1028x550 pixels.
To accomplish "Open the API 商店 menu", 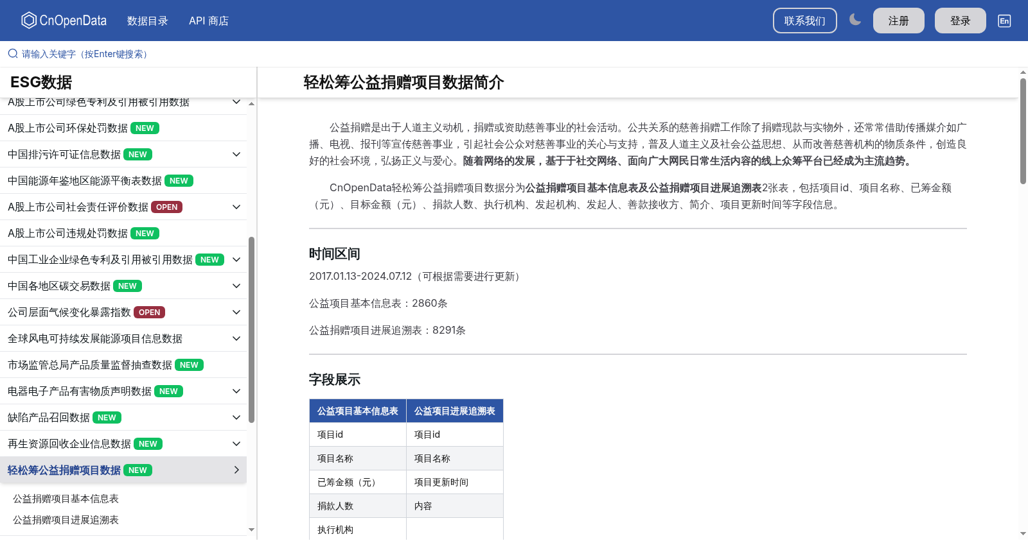I will tap(209, 21).
